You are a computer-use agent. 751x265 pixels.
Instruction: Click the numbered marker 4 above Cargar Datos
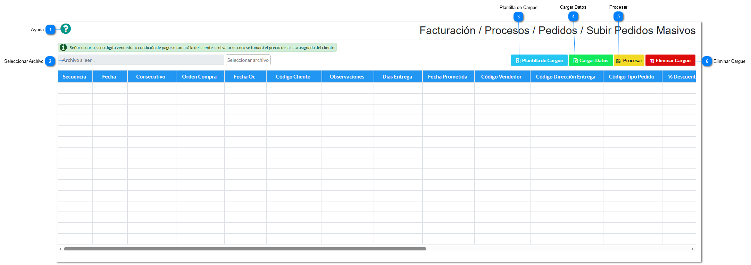click(x=573, y=16)
